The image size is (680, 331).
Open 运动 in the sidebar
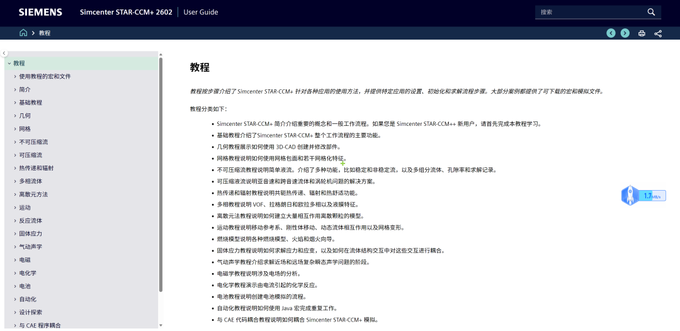point(25,208)
